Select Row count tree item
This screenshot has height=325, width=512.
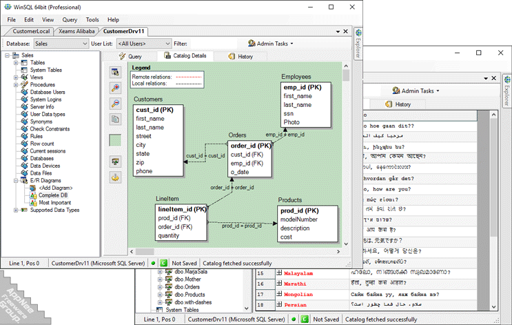[x=42, y=144]
